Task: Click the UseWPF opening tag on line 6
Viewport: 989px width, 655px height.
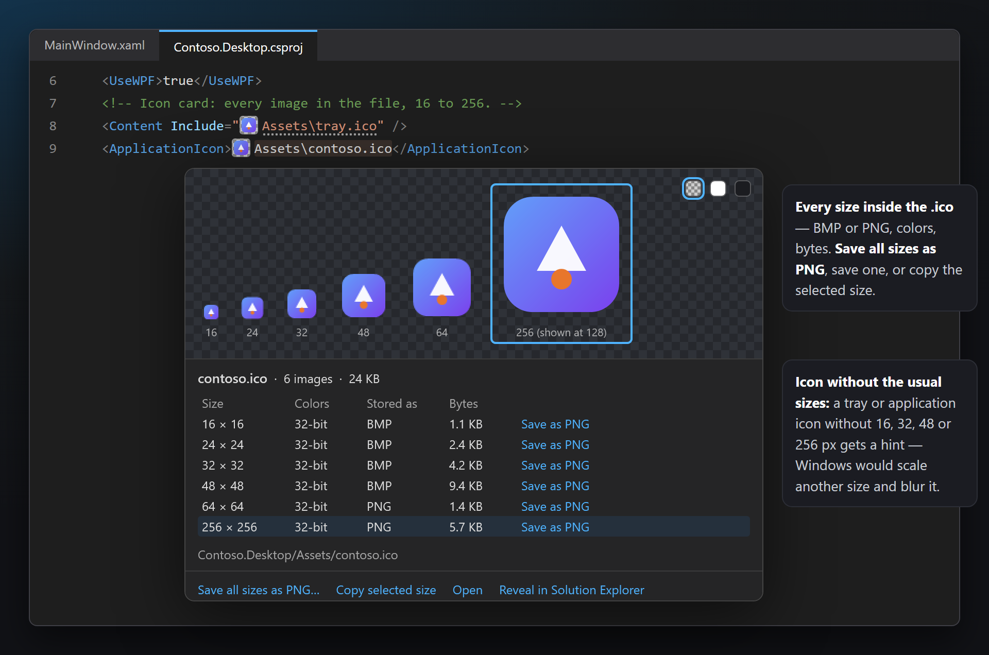Action: coord(132,81)
